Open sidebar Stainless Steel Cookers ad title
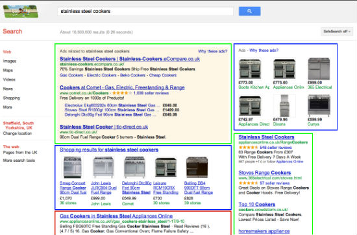 click(x=266, y=137)
